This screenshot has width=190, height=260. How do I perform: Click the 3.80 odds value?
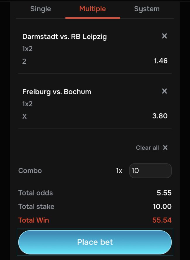point(160,116)
